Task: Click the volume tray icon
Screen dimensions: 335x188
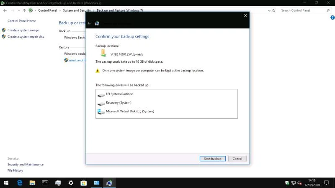Action: pos(299,183)
